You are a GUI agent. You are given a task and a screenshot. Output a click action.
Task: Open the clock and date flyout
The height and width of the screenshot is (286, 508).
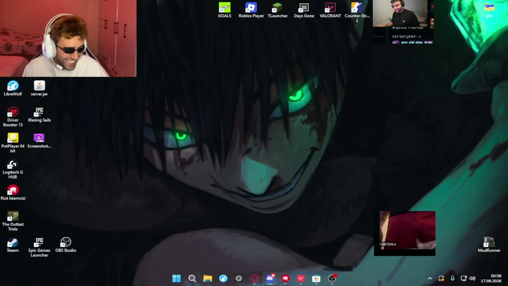coord(491,278)
